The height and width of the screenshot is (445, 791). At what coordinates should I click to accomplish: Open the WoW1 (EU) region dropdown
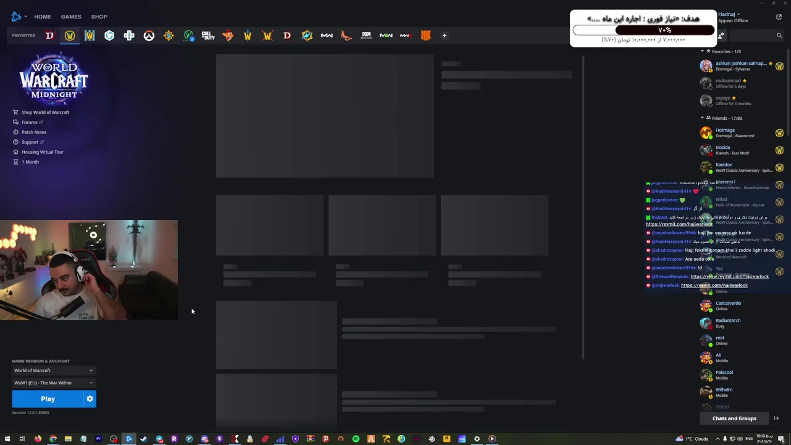click(54, 383)
